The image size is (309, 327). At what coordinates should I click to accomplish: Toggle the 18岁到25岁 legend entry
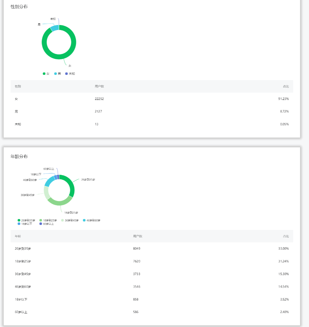(48, 220)
